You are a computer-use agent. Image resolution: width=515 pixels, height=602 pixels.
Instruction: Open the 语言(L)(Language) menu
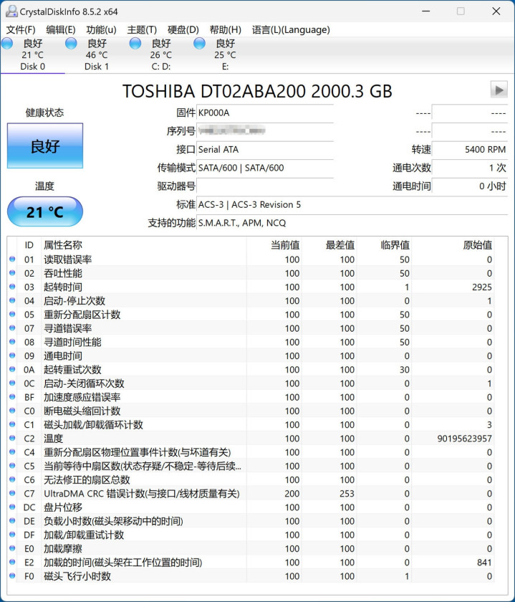291,29
